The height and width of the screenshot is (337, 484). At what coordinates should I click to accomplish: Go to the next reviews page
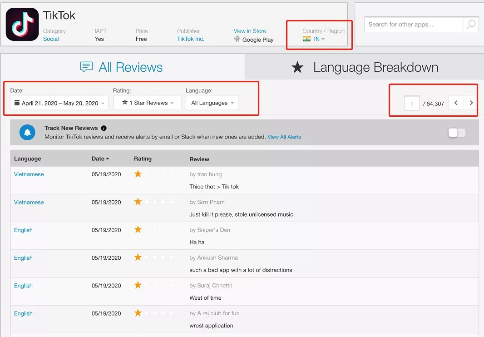471,103
